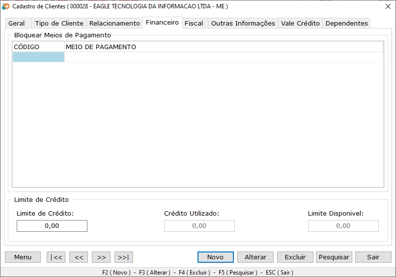Go to first record with |<< button
The image size is (396, 277).
[56, 257]
